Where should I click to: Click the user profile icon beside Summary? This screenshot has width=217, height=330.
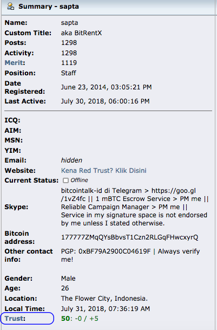(x=11, y=7)
